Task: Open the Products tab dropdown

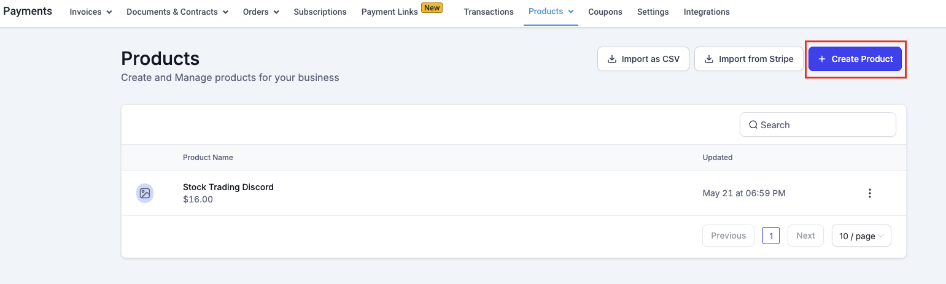Action: point(551,12)
